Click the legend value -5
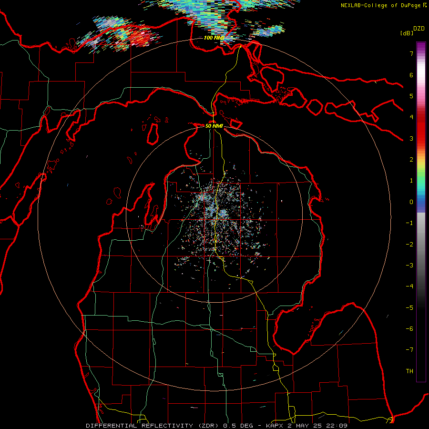Image resolution: width=429 pixels, height=429 pixels. [x=409, y=308]
